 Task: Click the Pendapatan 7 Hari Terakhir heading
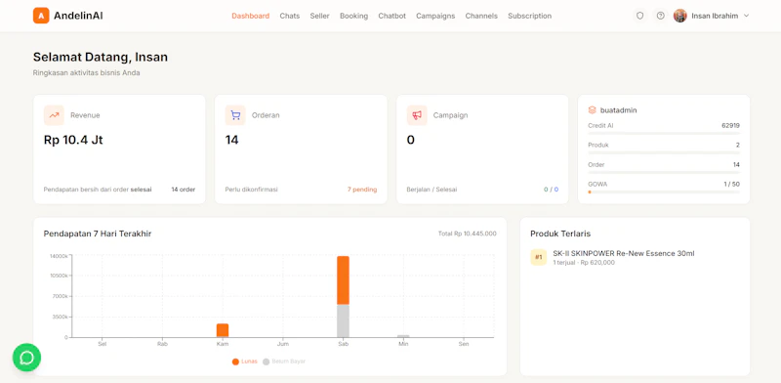(98, 234)
